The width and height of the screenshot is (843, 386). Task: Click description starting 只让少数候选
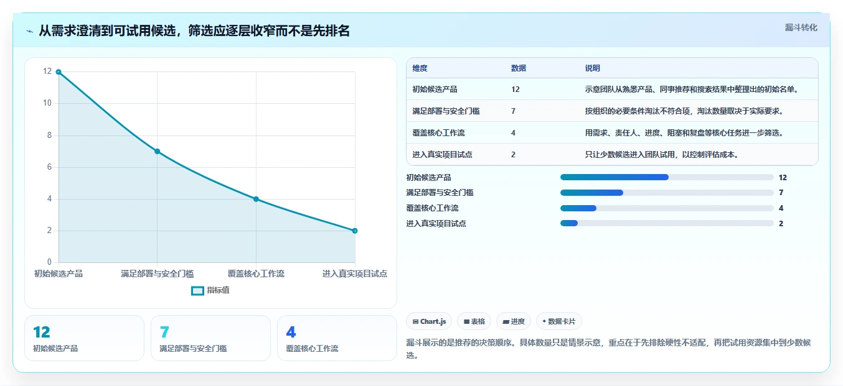click(x=662, y=155)
